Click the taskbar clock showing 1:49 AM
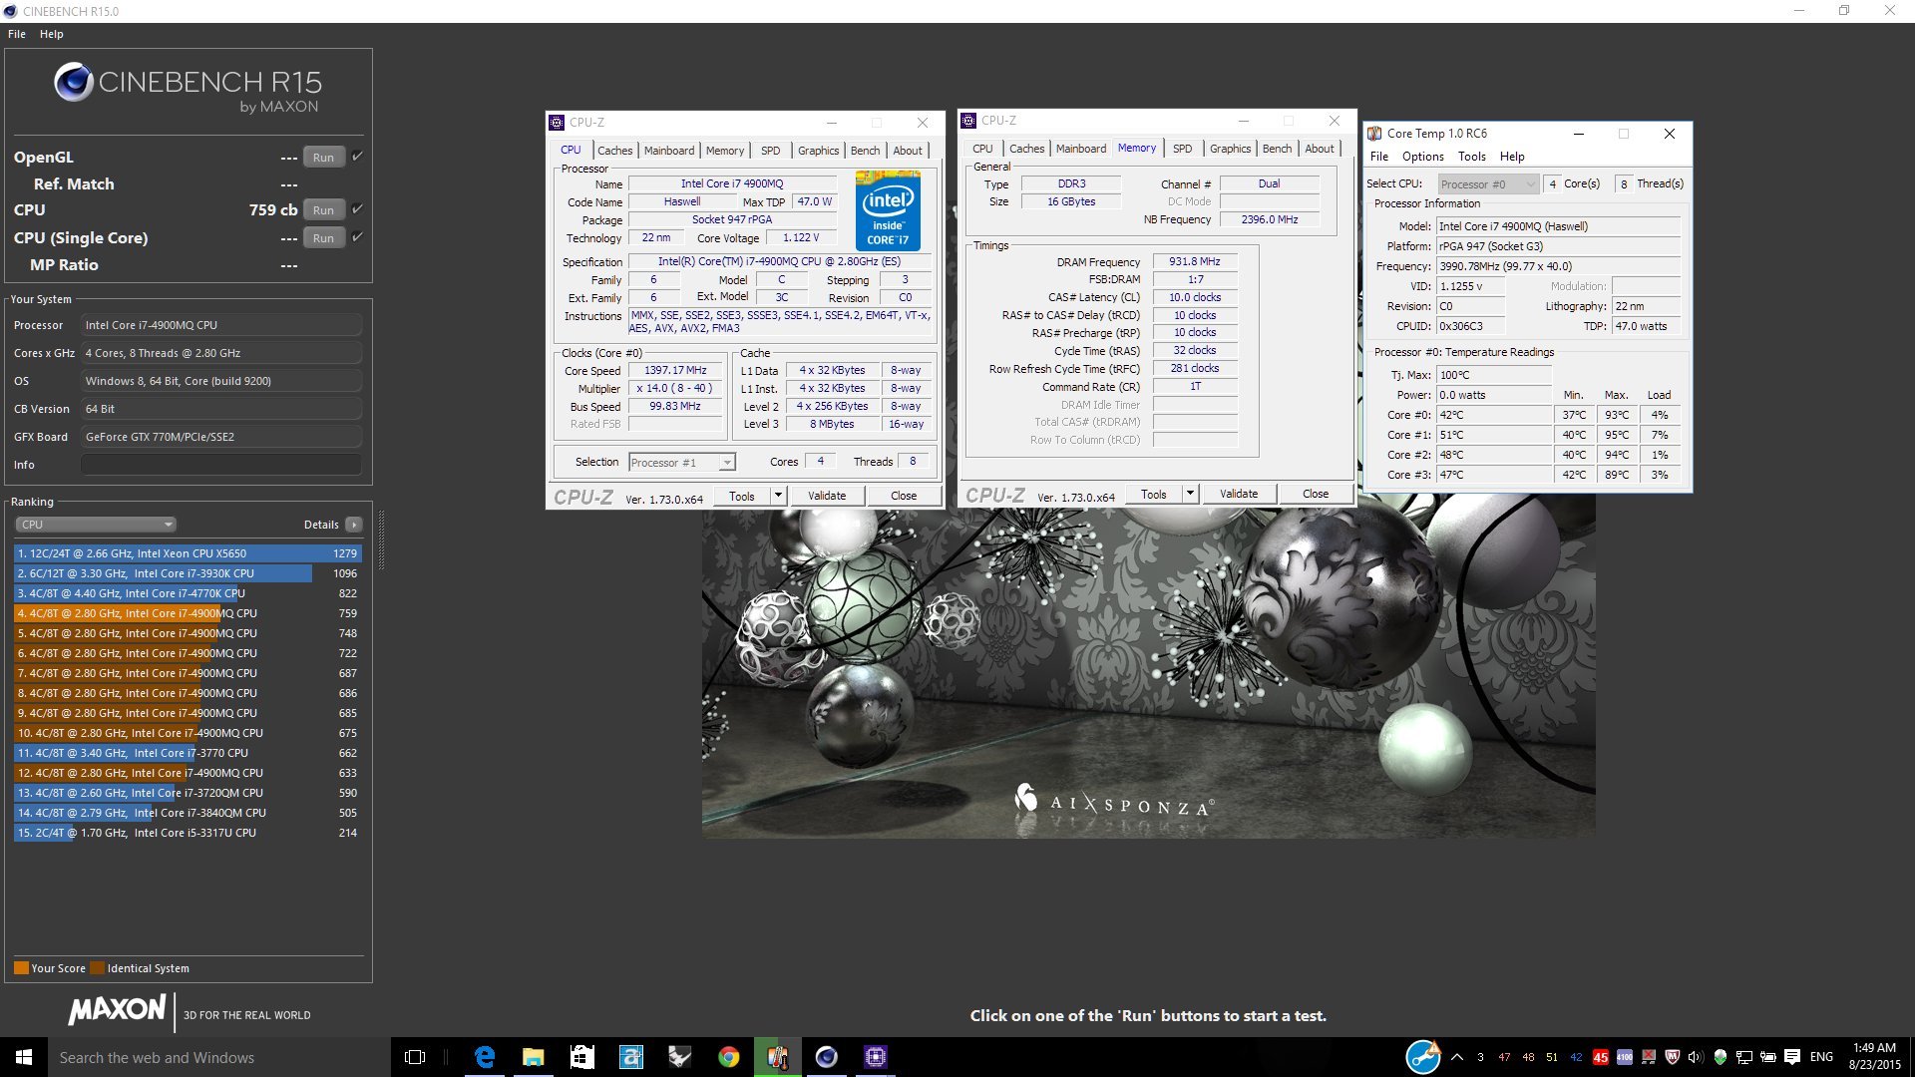The width and height of the screenshot is (1915, 1077). pos(1874,1057)
